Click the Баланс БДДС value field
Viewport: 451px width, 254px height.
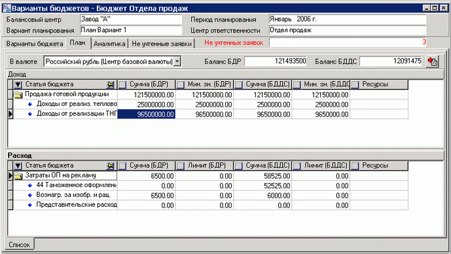coord(391,62)
